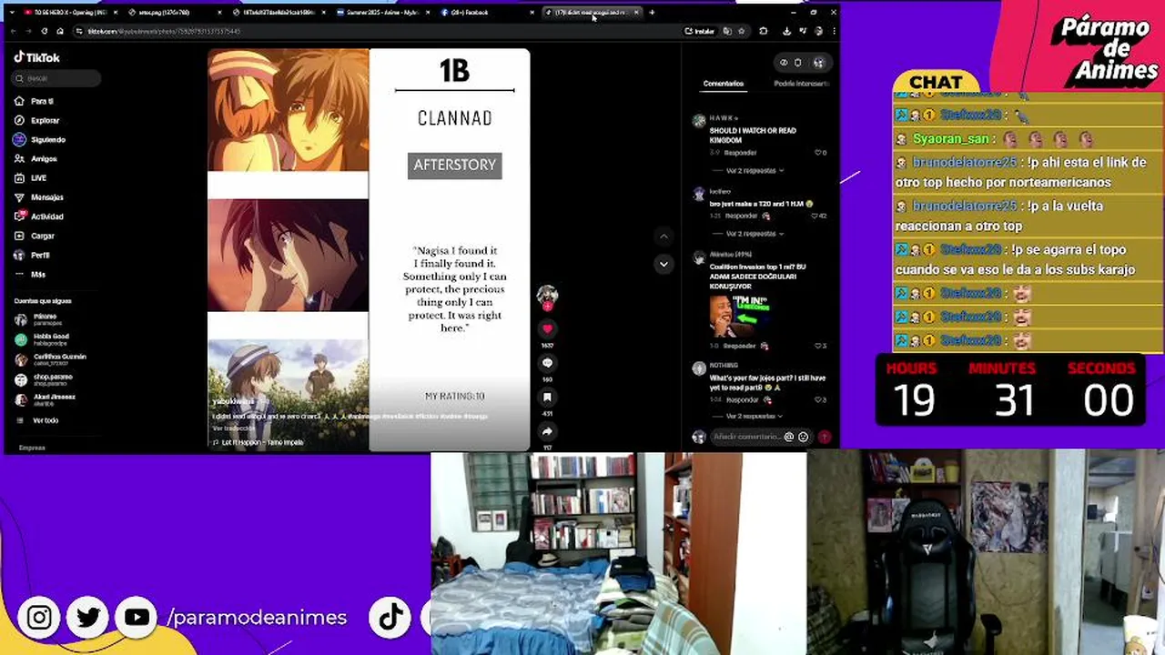The image size is (1165, 655).
Task: Expand replies under HAWK's comment
Action: (755, 170)
